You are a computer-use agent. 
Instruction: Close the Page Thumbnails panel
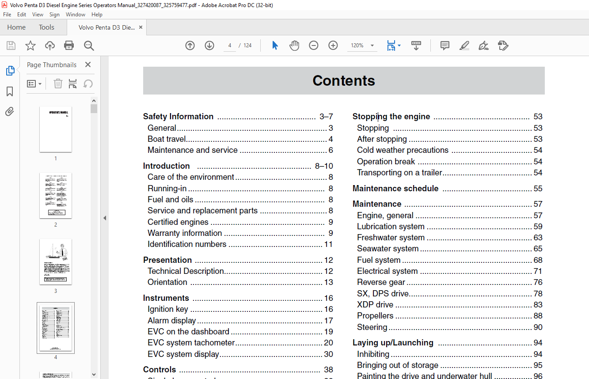(88, 64)
